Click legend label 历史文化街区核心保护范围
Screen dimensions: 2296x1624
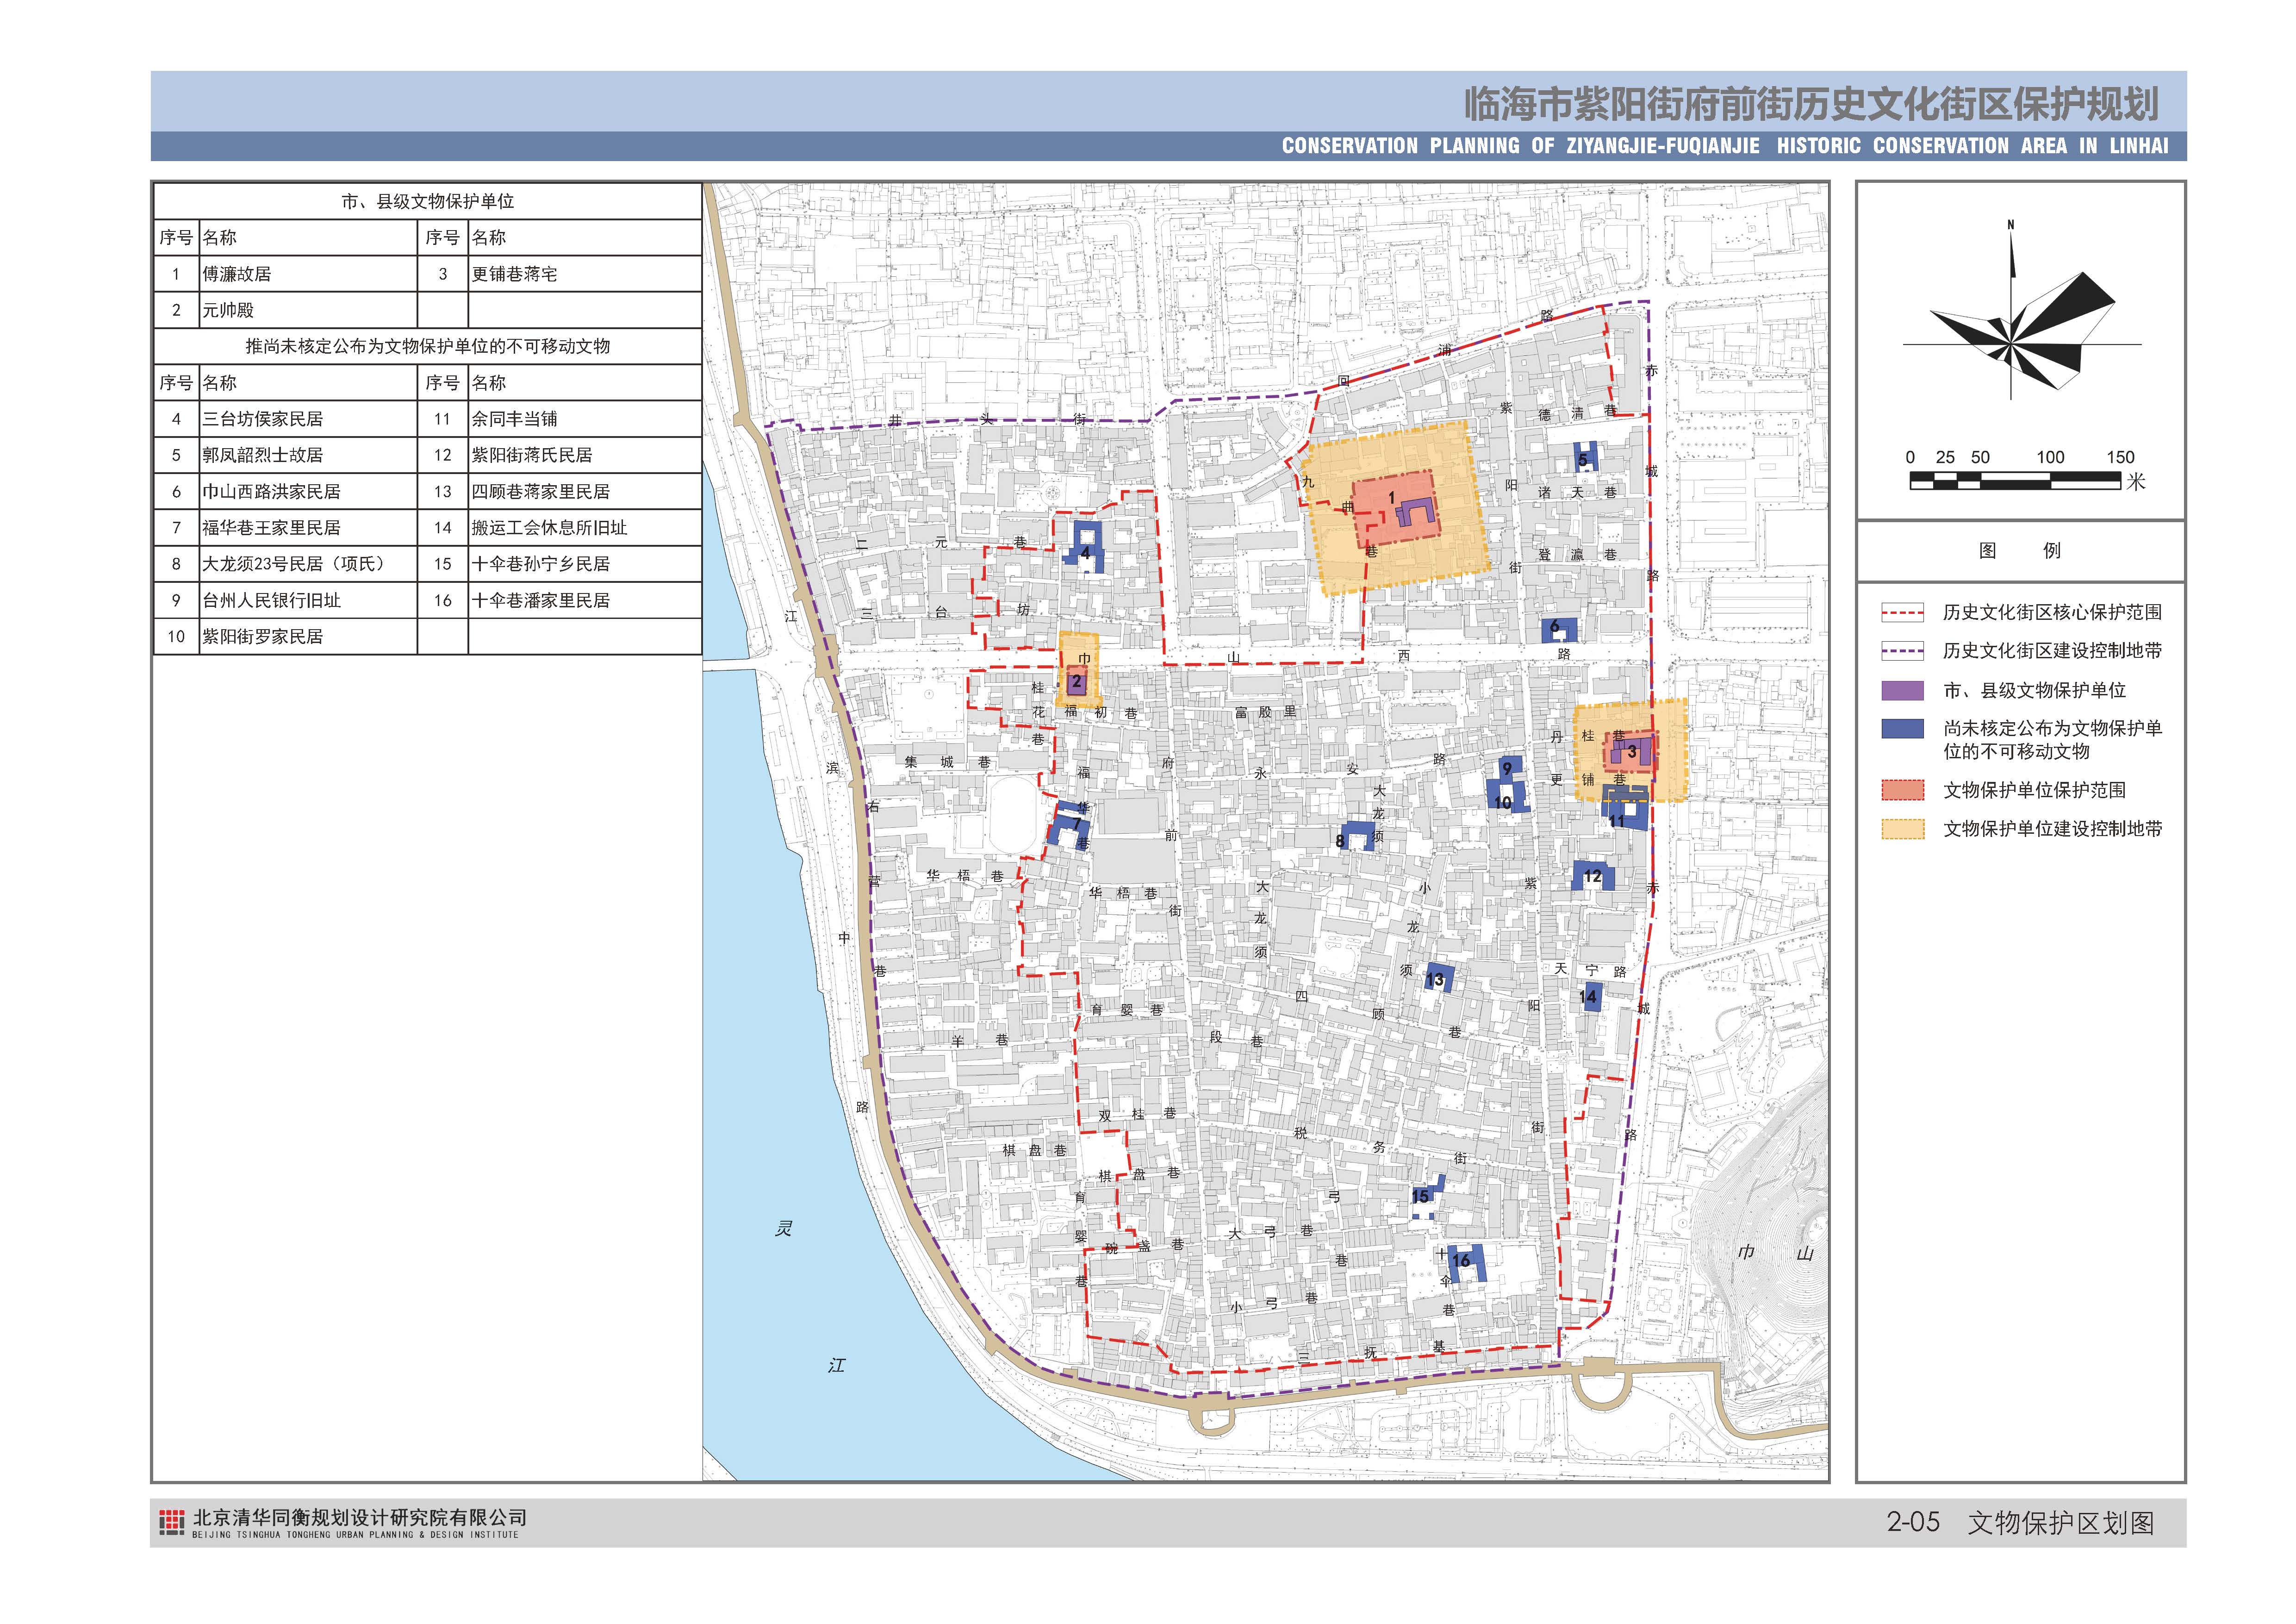coord(2052,612)
